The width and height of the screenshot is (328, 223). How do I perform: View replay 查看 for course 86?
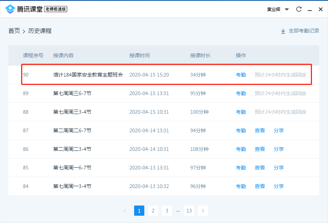[x=259, y=149]
